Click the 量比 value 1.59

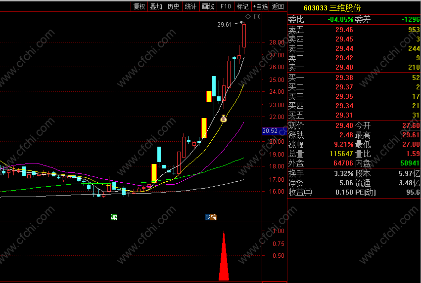click(413, 154)
